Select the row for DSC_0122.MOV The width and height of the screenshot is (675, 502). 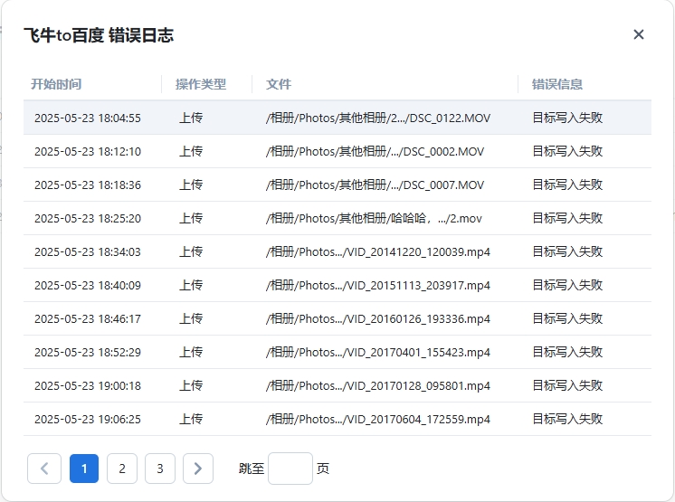[337, 118]
